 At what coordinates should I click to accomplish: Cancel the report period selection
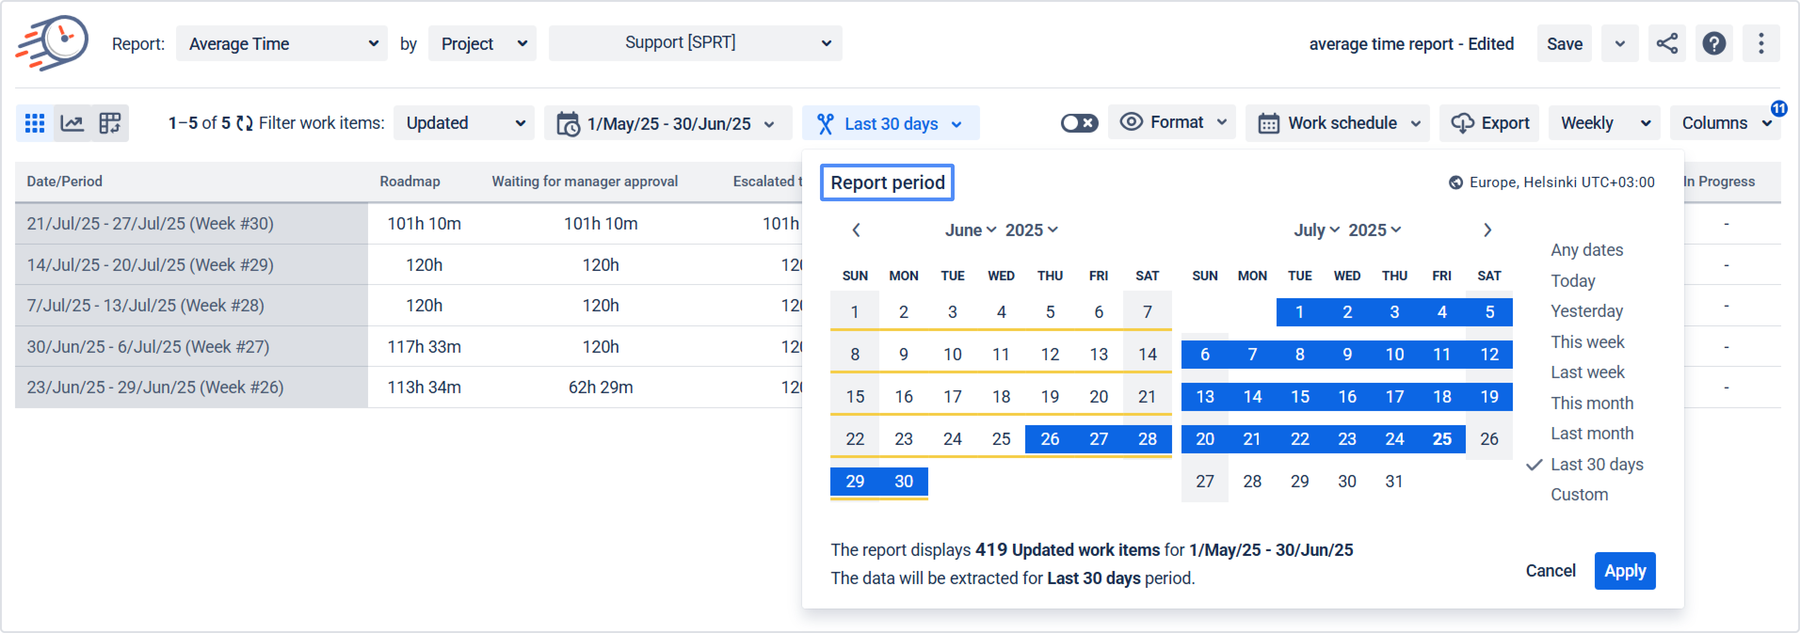click(1550, 571)
